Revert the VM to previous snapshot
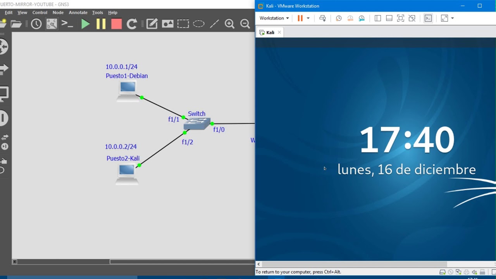 (x=350, y=18)
